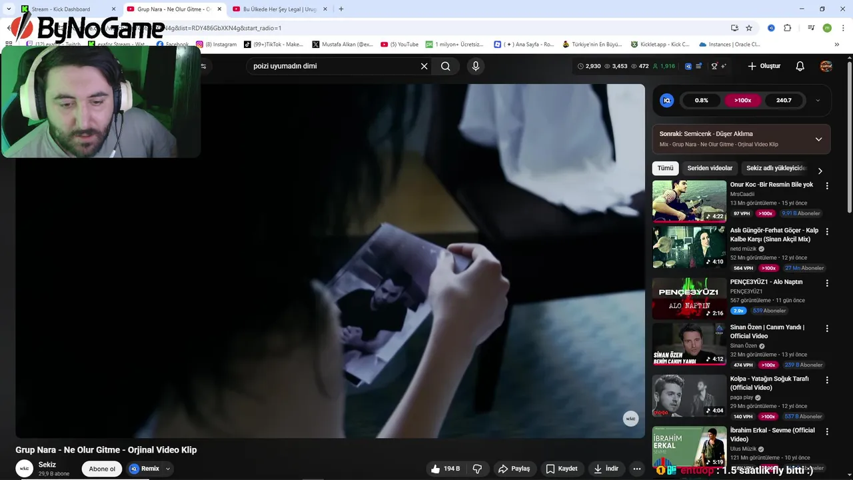
Task: Open Remix dropdown arrow
Action: click(x=168, y=469)
